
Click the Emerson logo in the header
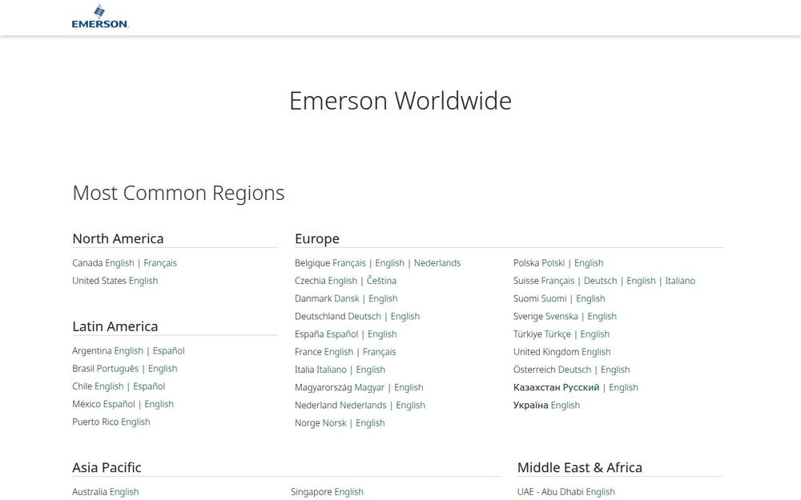(100, 16)
